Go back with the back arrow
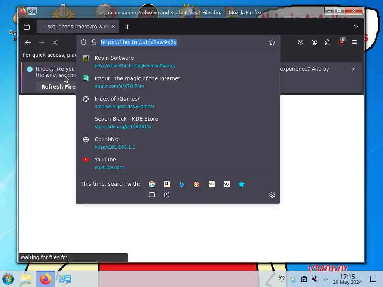 coord(28,43)
